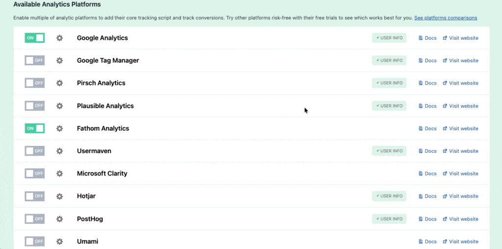Open Google Analytics settings gear
Screen dimensions: 502x249
[59, 38]
